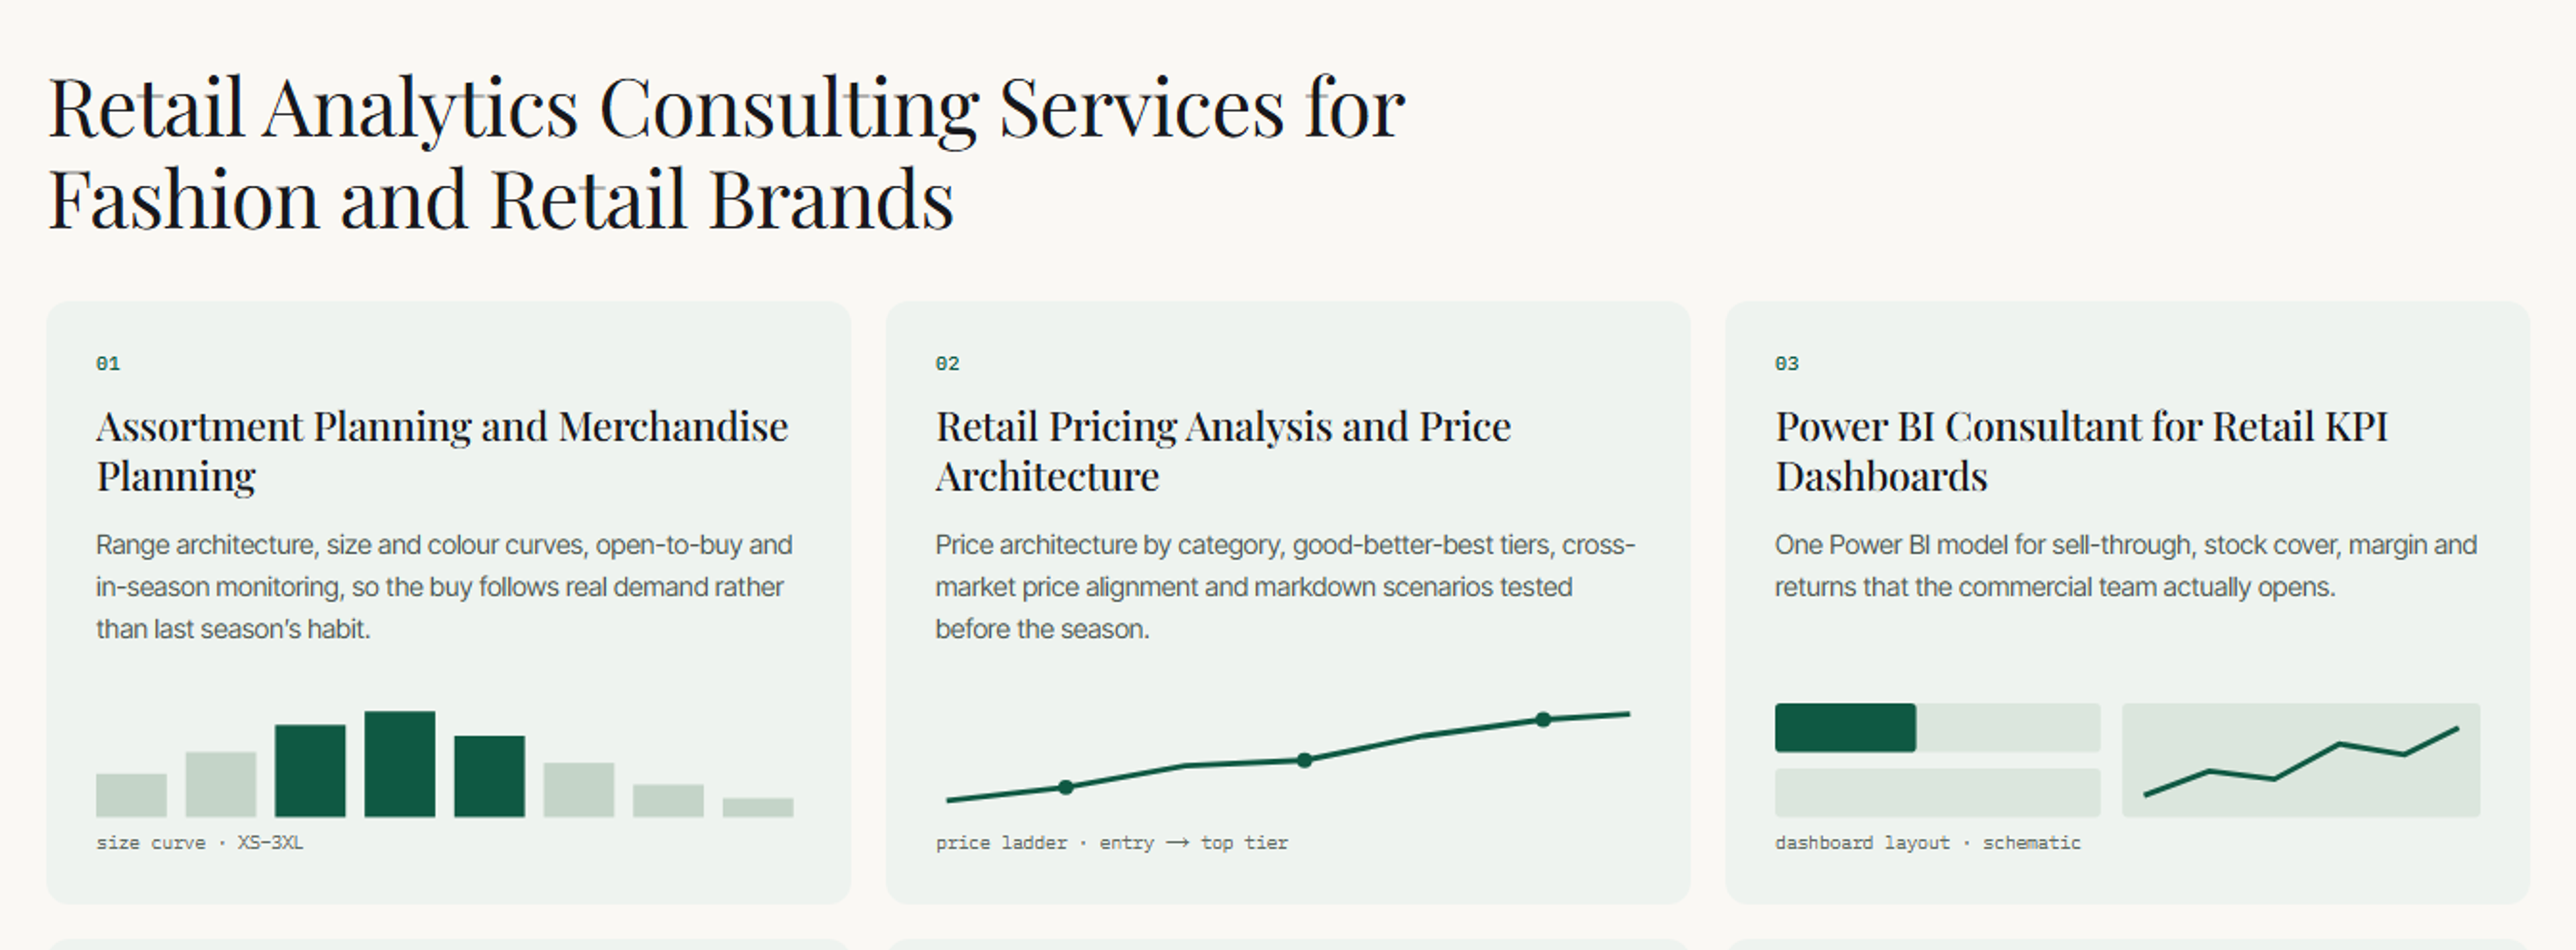2576x950 pixels.
Task: Click the Retail Analytics Consulting Services main heading
Action: 727,153
